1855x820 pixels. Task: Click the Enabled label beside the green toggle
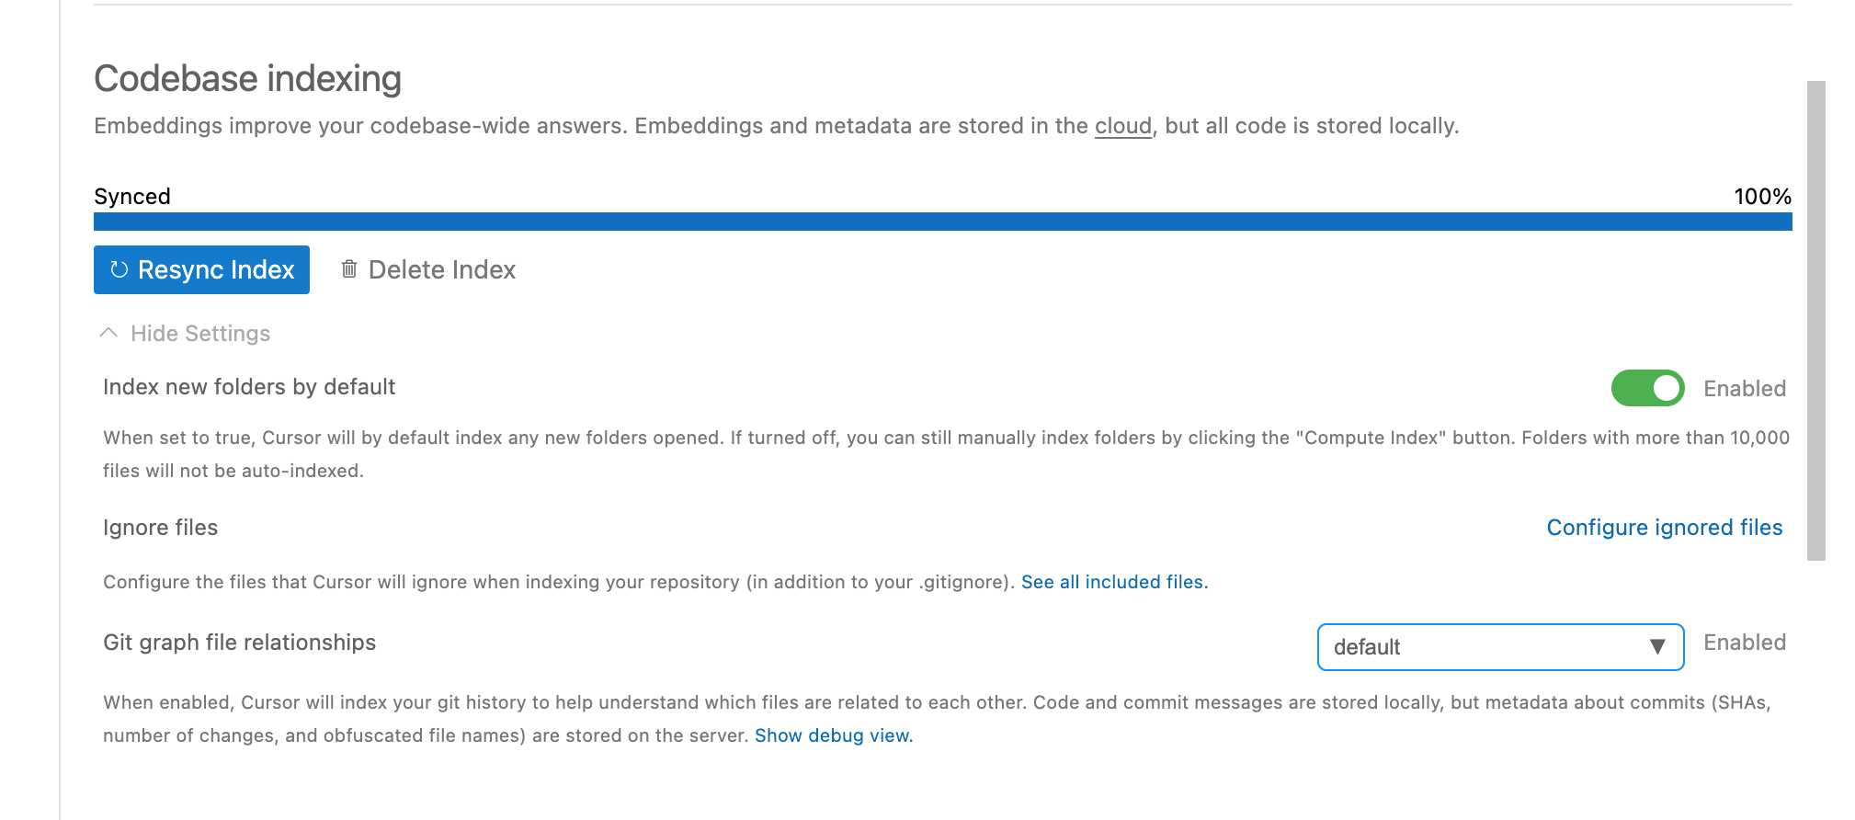coord(1745,389)
